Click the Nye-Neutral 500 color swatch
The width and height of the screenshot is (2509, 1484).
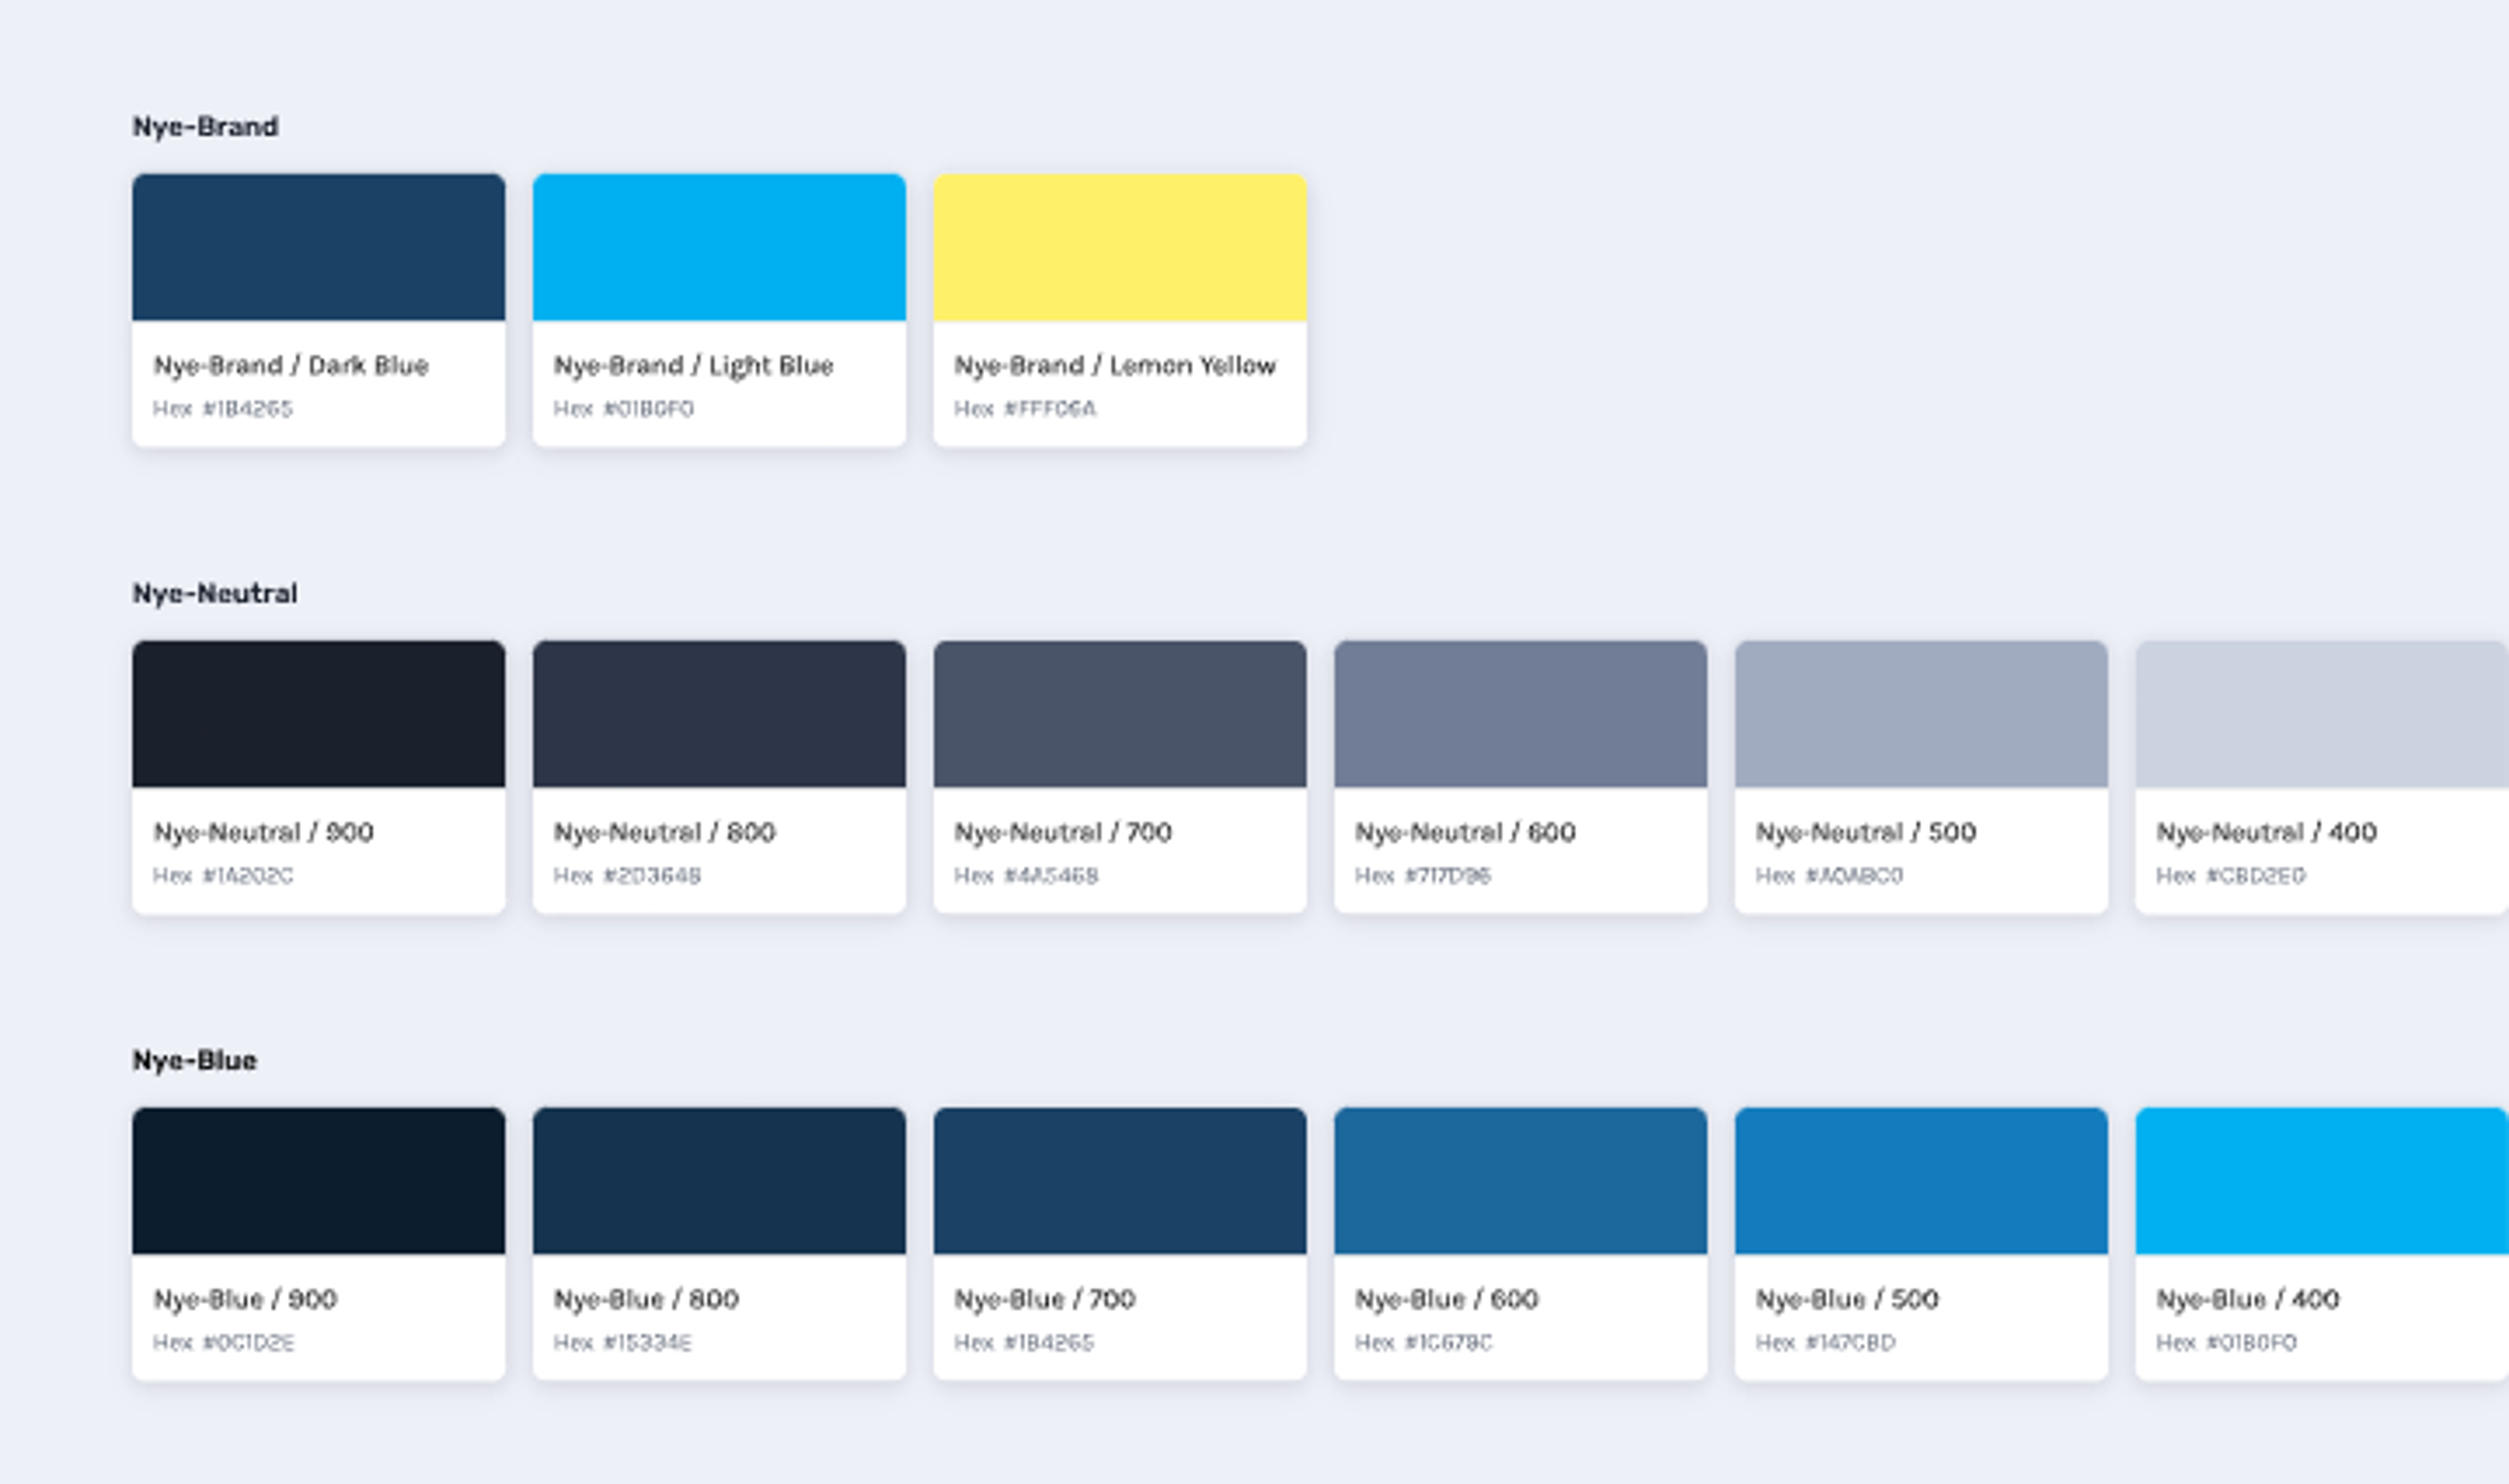click(1921, 714)
